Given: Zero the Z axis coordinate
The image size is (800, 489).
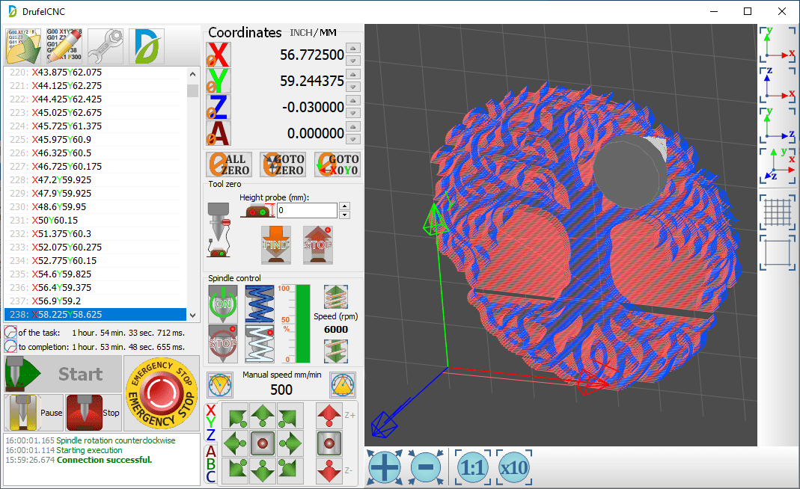Looking at the screenshot, I should (x=219, y=107).
